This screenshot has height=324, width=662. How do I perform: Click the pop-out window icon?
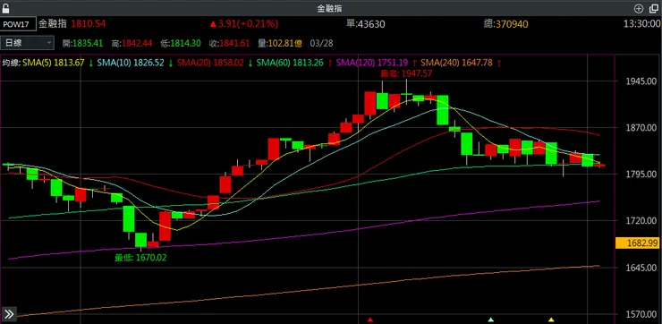[654, 8]
